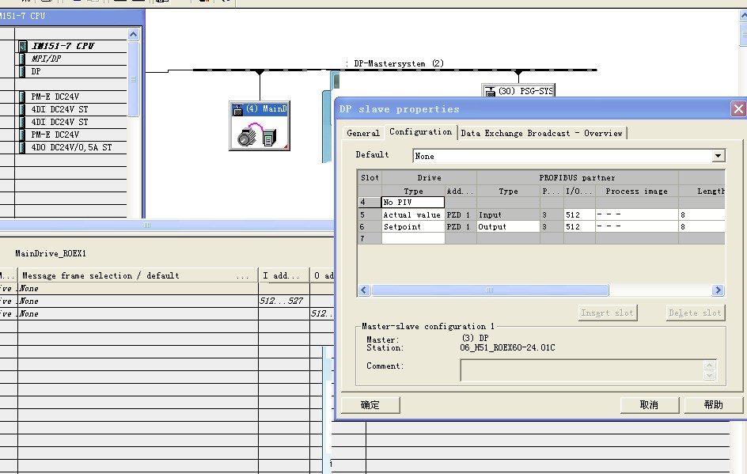Select the first 4DI DC24V ST module icon
The image size is (747, 474).
point(23,109)
